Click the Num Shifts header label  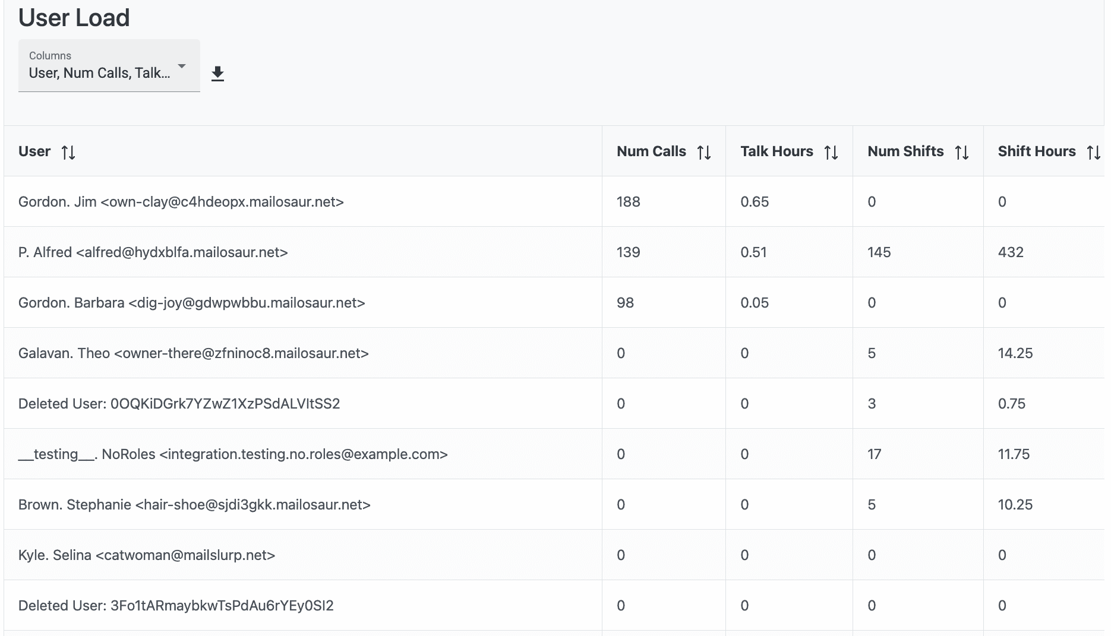tap(905, 151)
